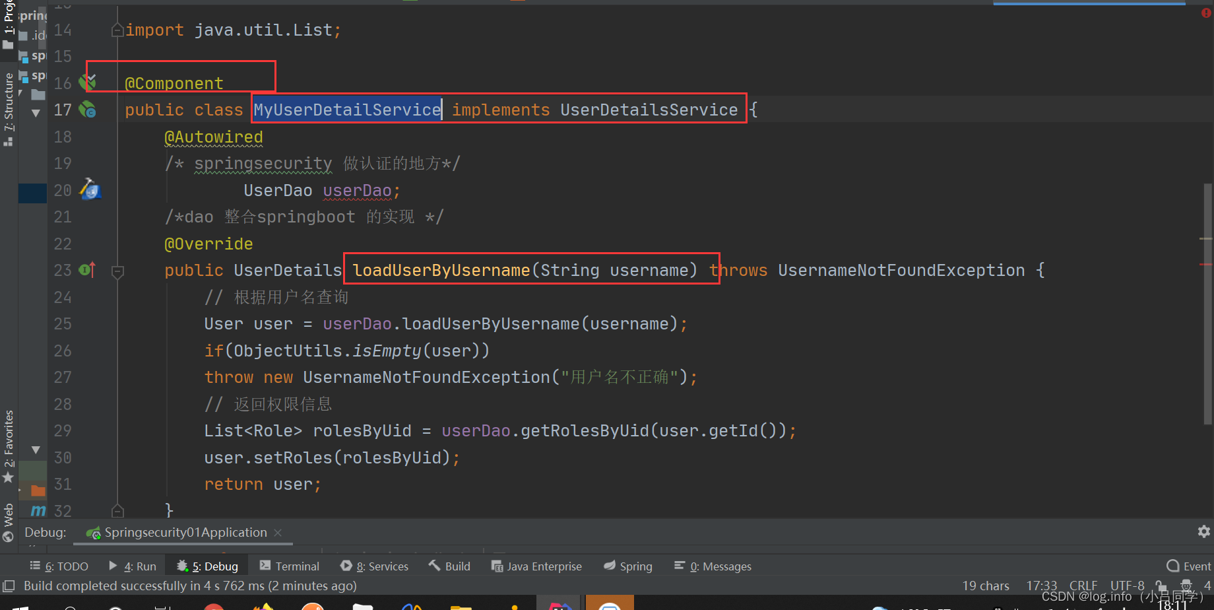Change the CRLF line separator setting
Image resolution: width=1214 pixels, height=610 pixels.
pos(1083,586)
